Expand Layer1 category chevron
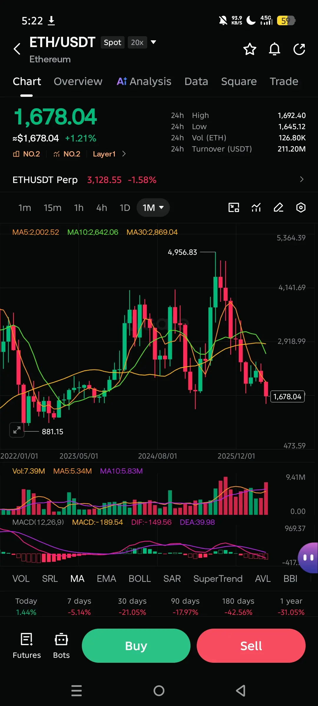Screen dimensions: 318x706 [x=124, y=154]
